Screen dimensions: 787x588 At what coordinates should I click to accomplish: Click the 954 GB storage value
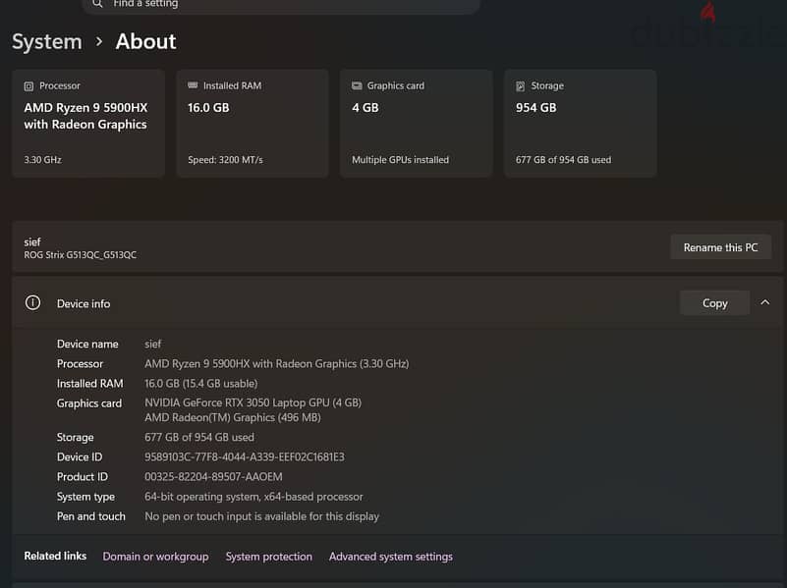pyautogui.click(x=536, y=108)
